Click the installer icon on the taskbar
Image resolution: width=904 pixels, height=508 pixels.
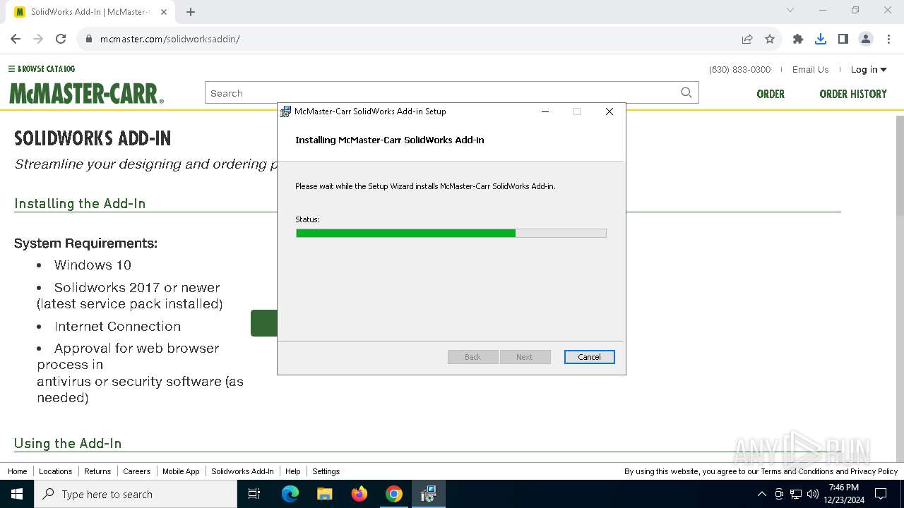429,494
